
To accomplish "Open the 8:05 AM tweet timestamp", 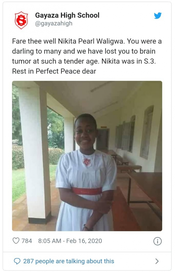I will [50, 241].
